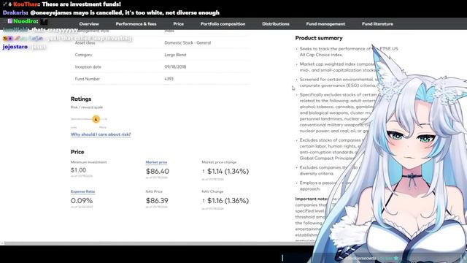Open the Overview tab
The width and height of the screenshot is (467, 263).
coord(89,24)
